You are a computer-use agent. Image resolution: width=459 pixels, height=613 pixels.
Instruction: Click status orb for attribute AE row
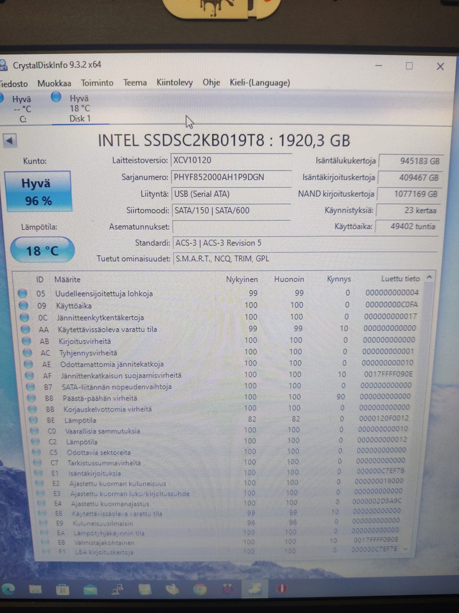pyautogui.click(x=29, y=364)
